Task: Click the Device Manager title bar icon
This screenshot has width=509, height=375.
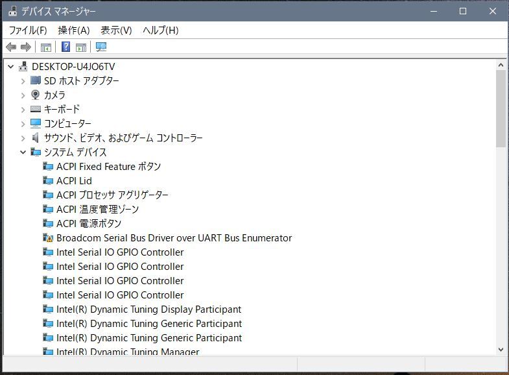Action: 13,11
